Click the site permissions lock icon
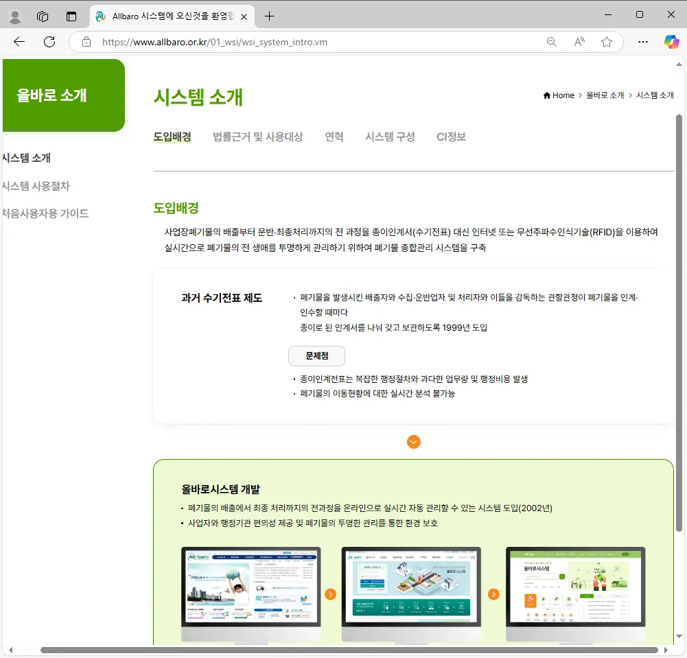 click(x=86, y=41)
